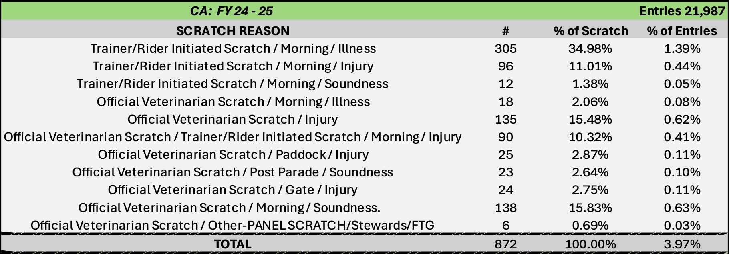
Task: Select the count cell showing 135
Action: (505, 119)
